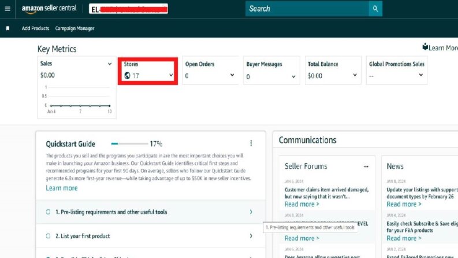
Task: Click Customer claims item arrived damaged headline
Action: [x=326, y=193]
